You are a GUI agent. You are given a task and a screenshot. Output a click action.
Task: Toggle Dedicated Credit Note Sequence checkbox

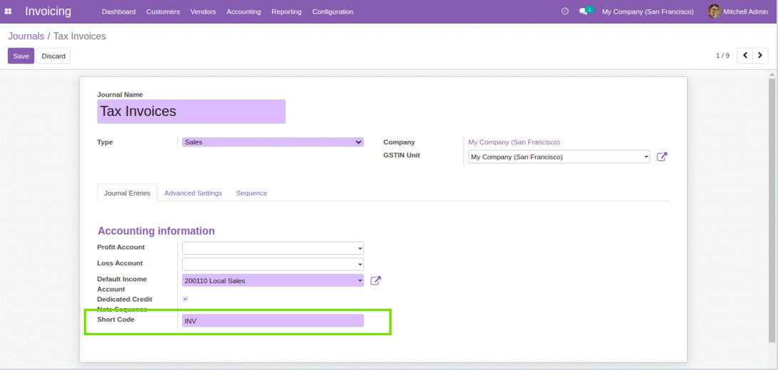click(185, 299)
